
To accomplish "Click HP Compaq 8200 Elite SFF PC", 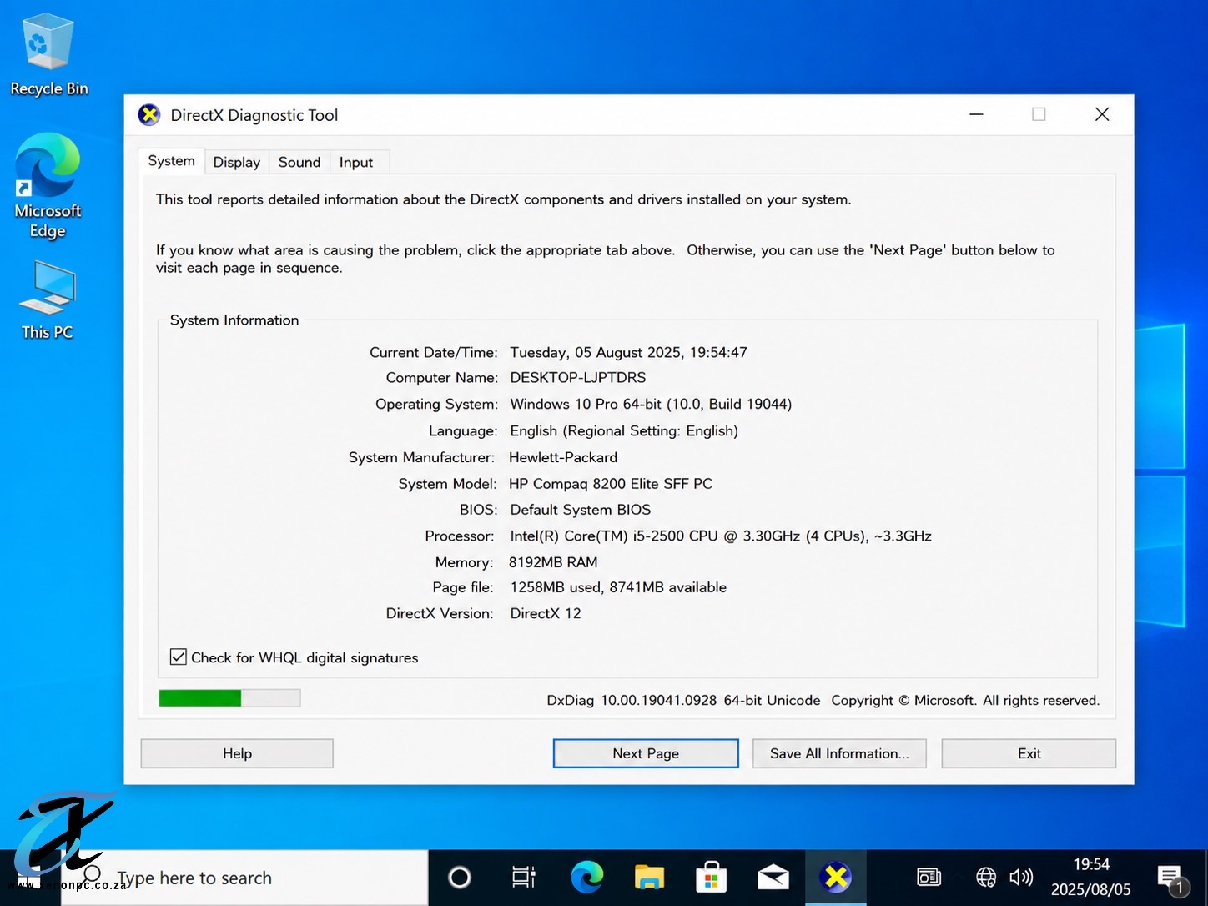I will click(611, 484).
